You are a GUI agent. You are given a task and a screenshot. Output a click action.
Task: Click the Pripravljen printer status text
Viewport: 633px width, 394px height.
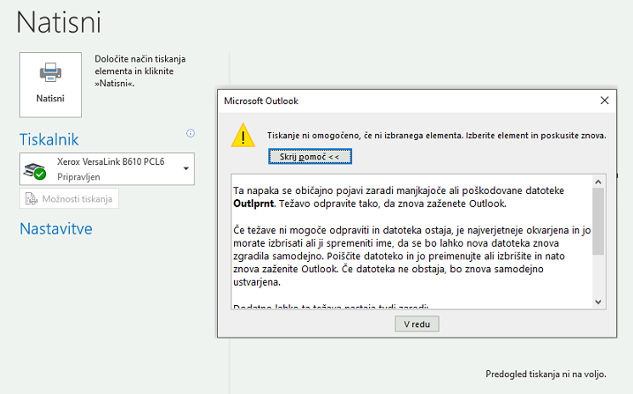point(79,177)
